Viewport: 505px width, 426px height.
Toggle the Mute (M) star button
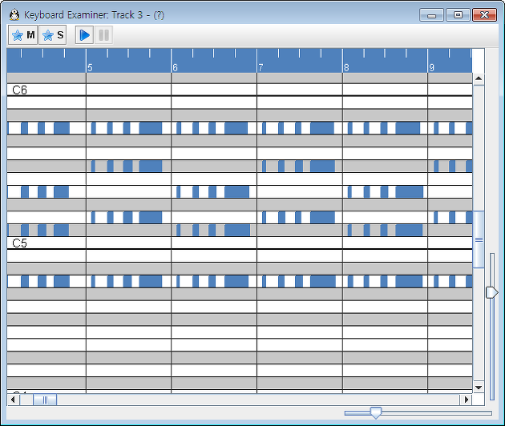pyautogui.click(x=22, y=34)
